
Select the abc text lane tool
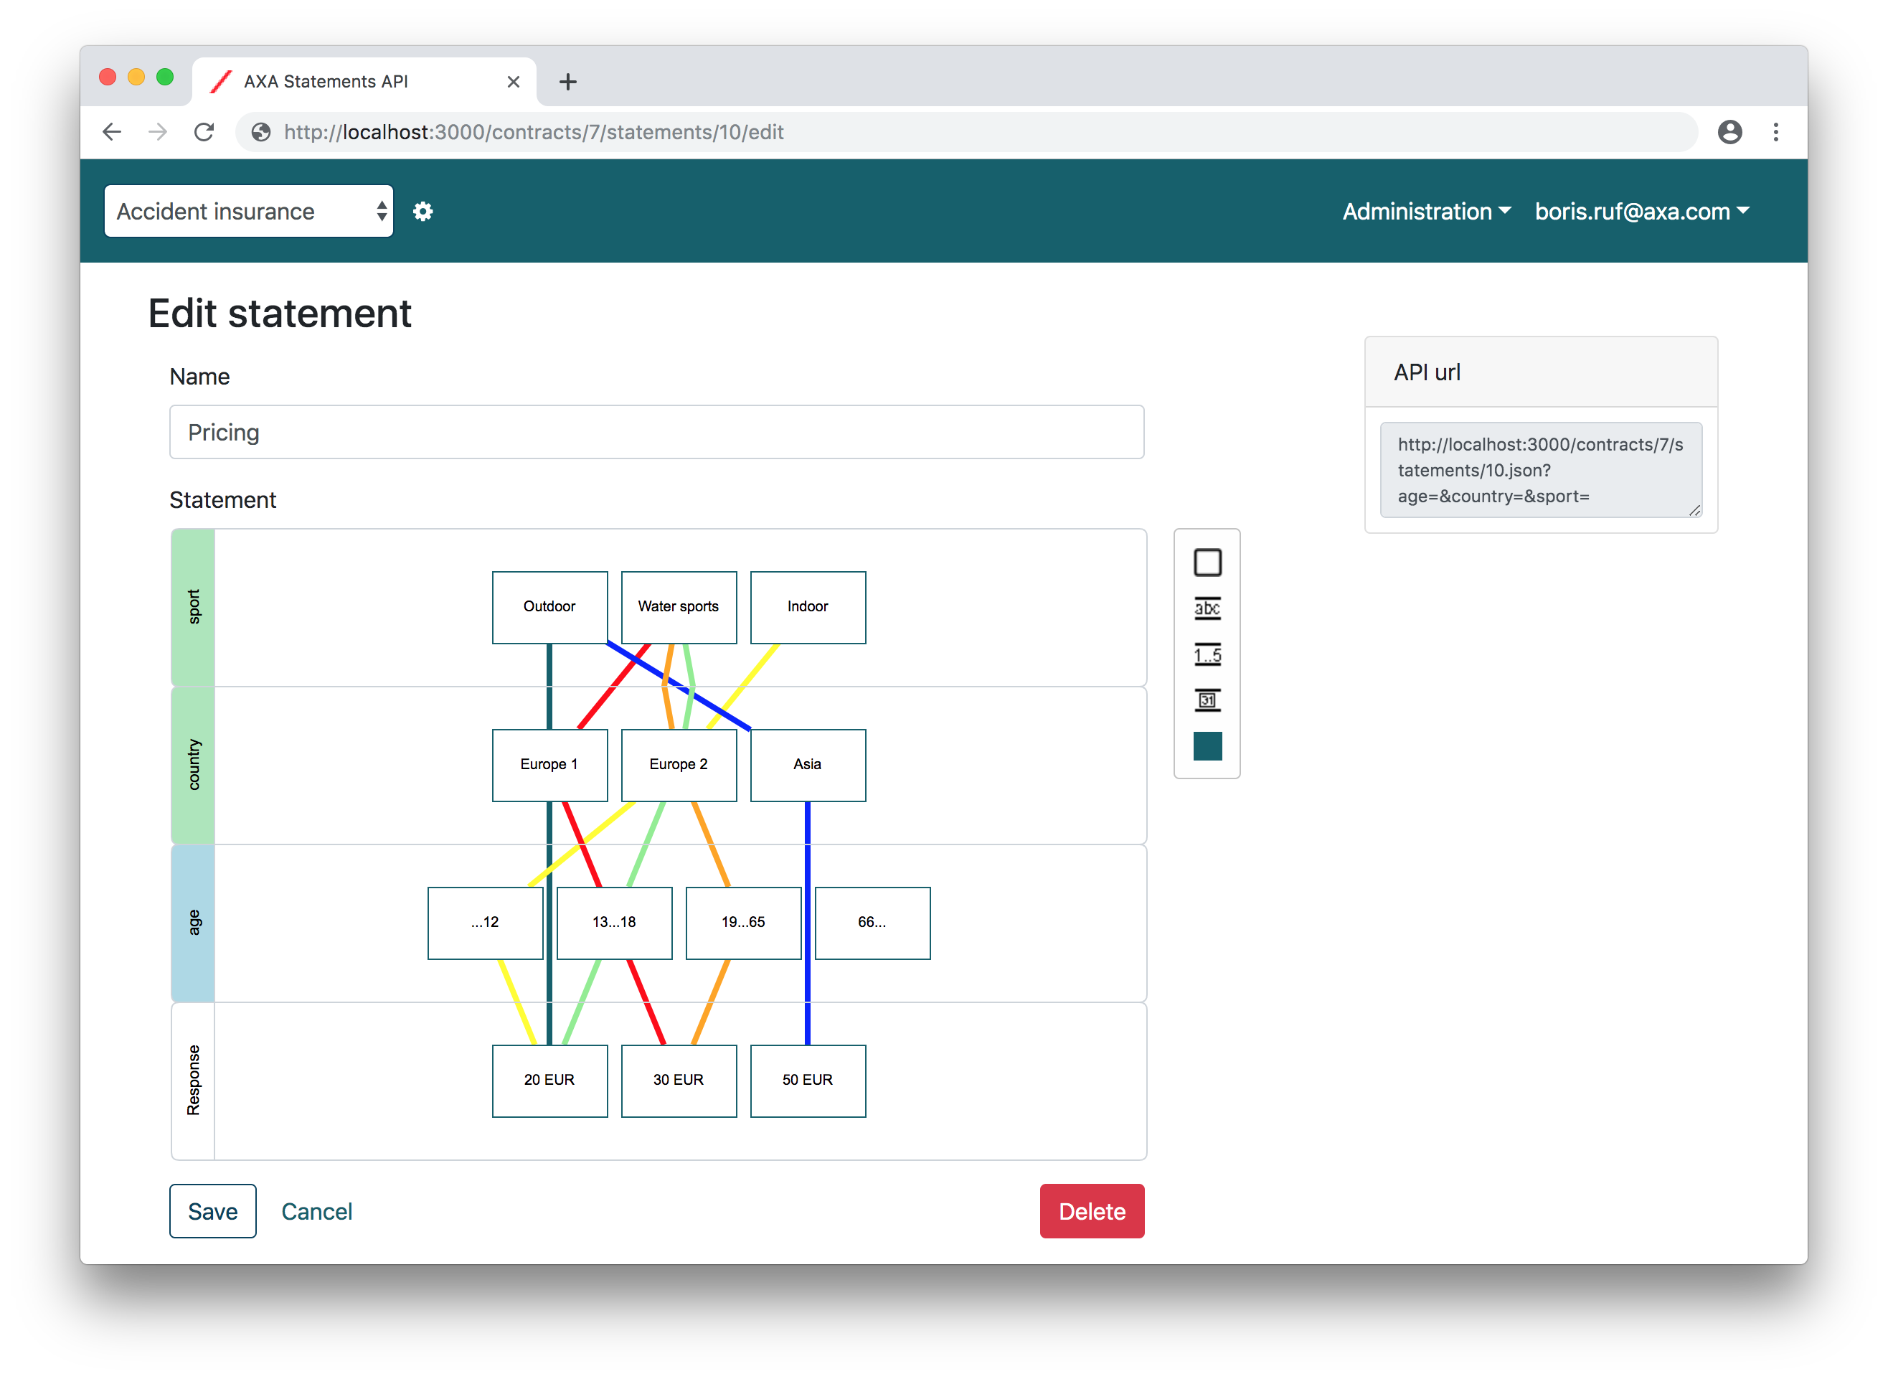pyautogui.click(x=1207, y=608)
